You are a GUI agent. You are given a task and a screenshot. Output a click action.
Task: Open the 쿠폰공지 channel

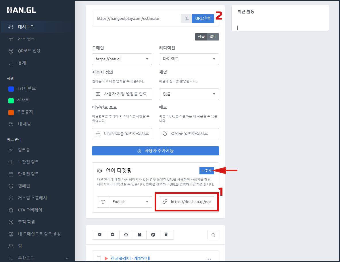click(25, 112)
